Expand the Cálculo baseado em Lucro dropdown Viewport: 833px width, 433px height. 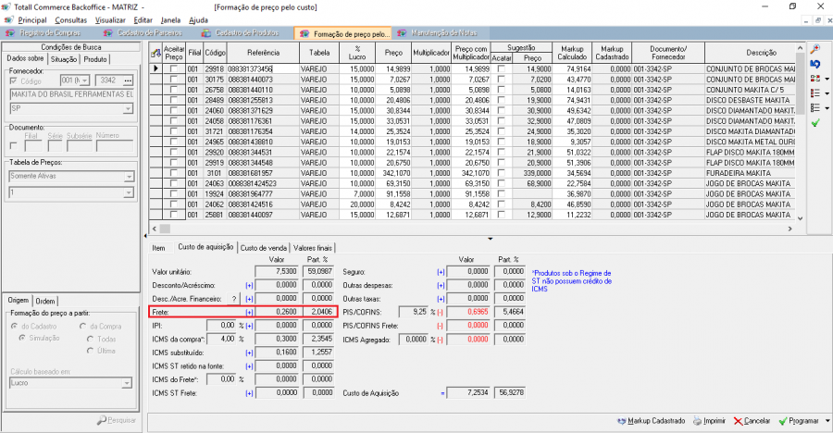(x=129, y=382)
